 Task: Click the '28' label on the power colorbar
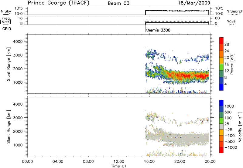click(x=227, y=44)
